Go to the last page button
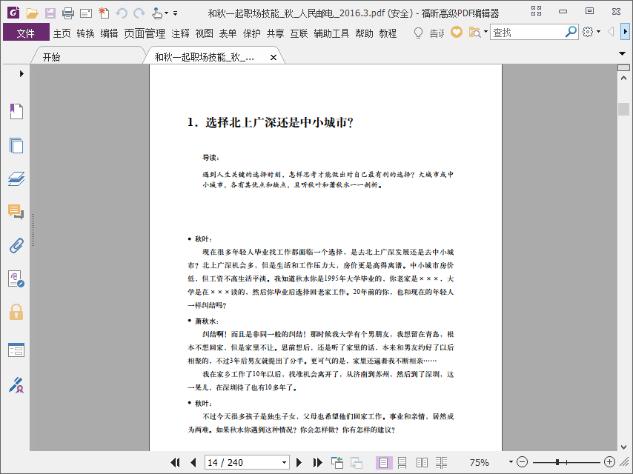The width and height of the screenshot is (633, 474). (x=317, y=462)
